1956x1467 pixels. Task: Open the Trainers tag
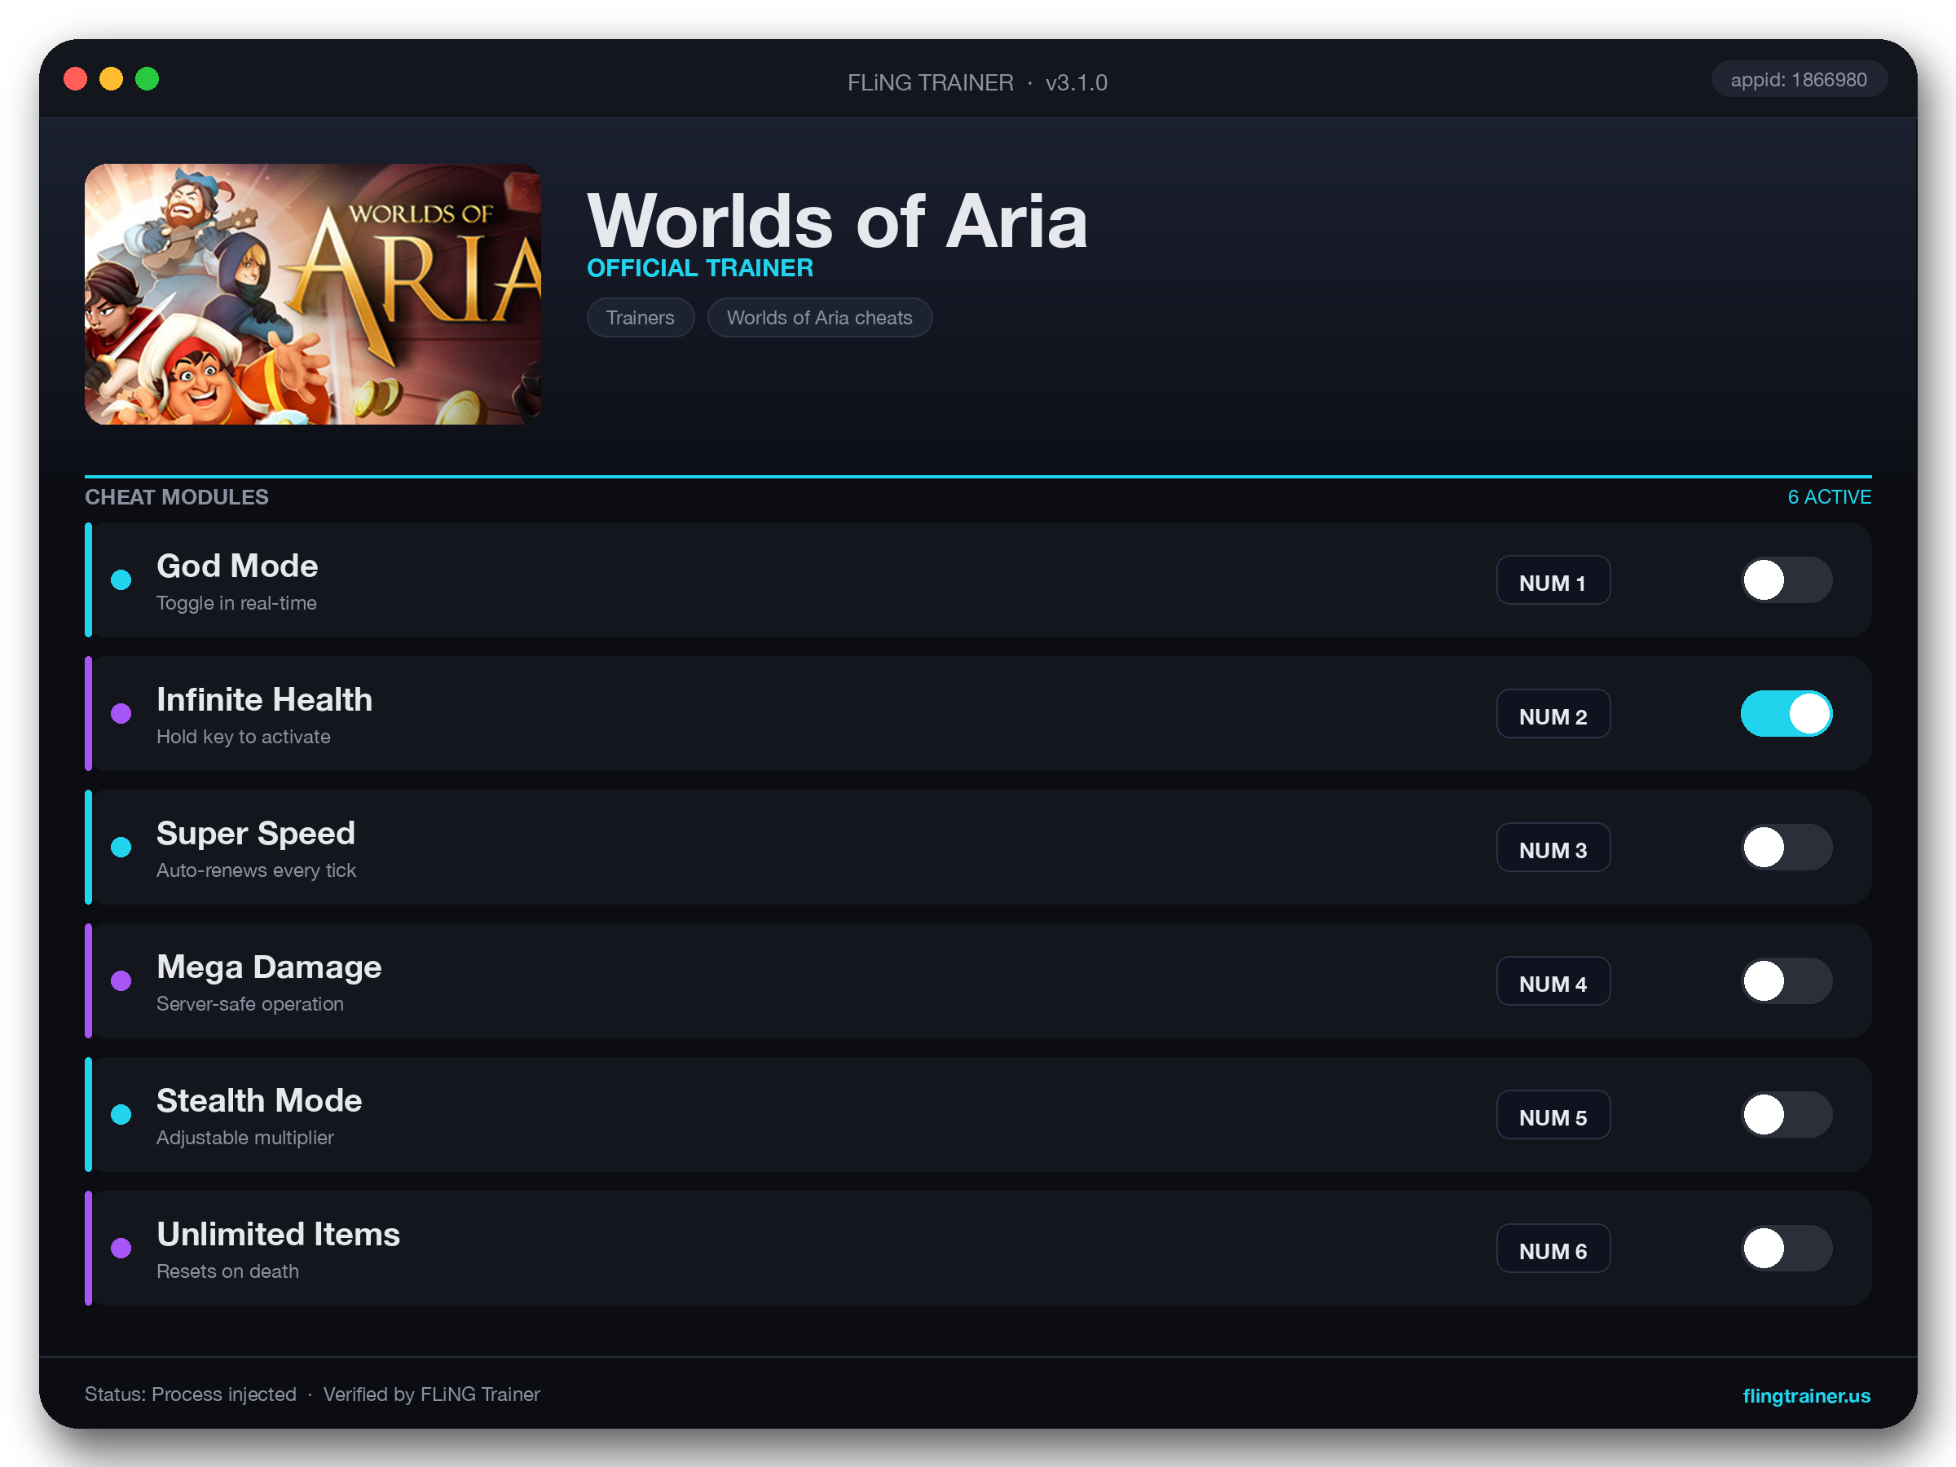tap(641, 318)
